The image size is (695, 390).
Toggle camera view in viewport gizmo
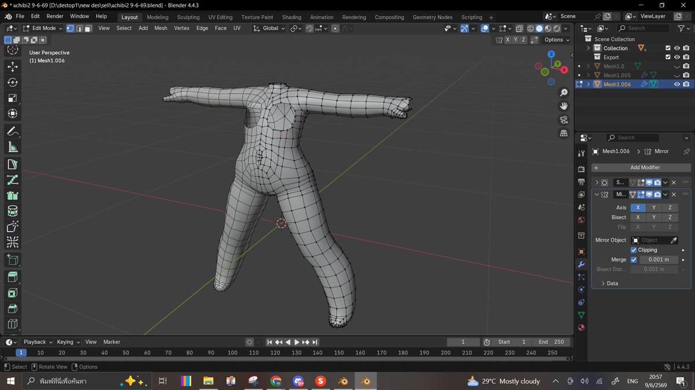click(x=564, y=120)
